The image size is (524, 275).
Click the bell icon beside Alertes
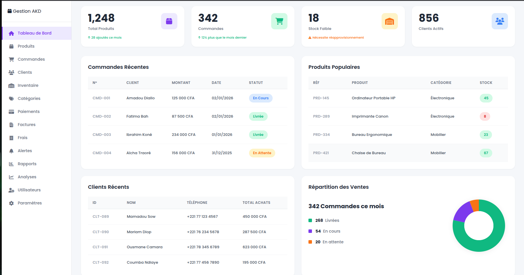click(x=11, y=151)
